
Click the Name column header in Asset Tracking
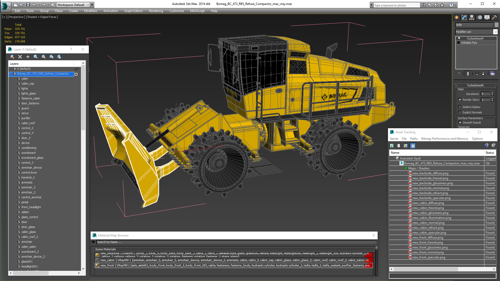pyautogui.click(x=437, y=153)
